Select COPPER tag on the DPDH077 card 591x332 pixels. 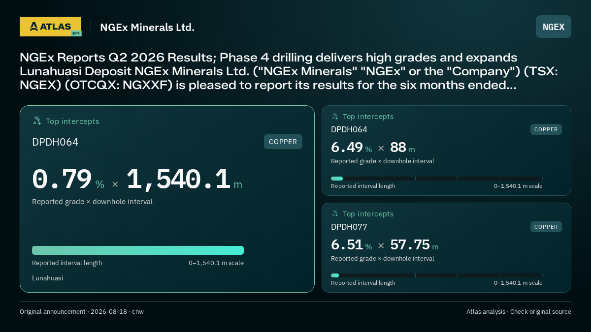546,227
